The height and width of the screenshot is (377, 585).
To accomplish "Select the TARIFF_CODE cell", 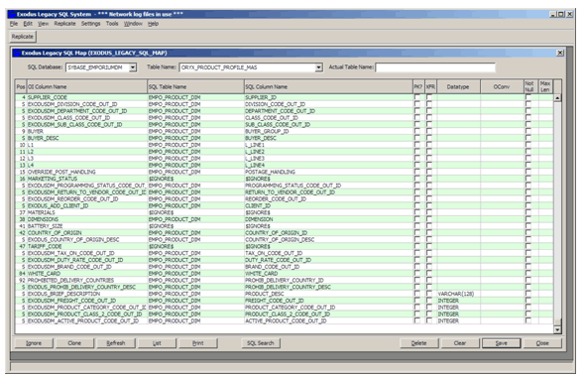I will [x=86, y=247].
